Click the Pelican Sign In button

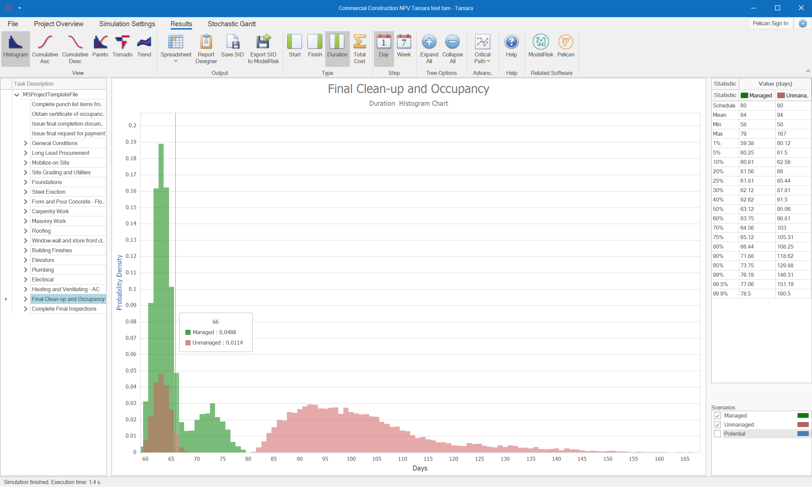tap(770, 23)
